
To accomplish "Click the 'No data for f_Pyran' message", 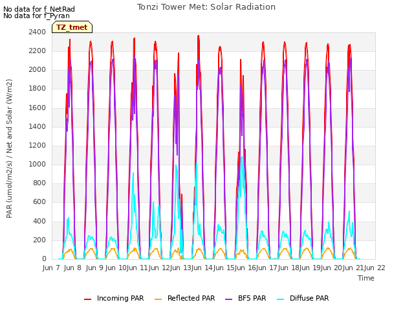I will click(36, 16).
